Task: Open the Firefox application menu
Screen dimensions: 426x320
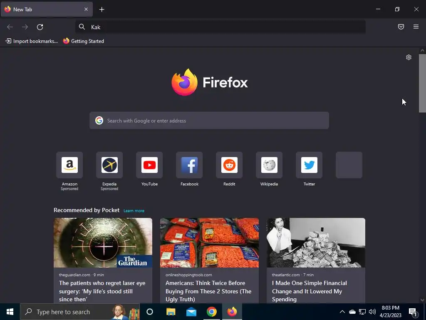Action: click(416, 27)
